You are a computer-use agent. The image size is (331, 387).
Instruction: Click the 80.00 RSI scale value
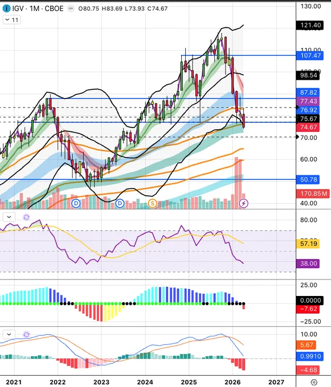(309, 220)
